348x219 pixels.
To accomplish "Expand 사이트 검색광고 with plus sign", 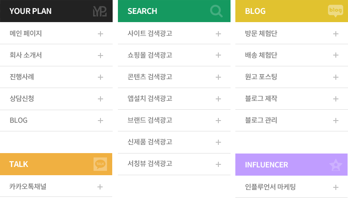I will [218, 34].
